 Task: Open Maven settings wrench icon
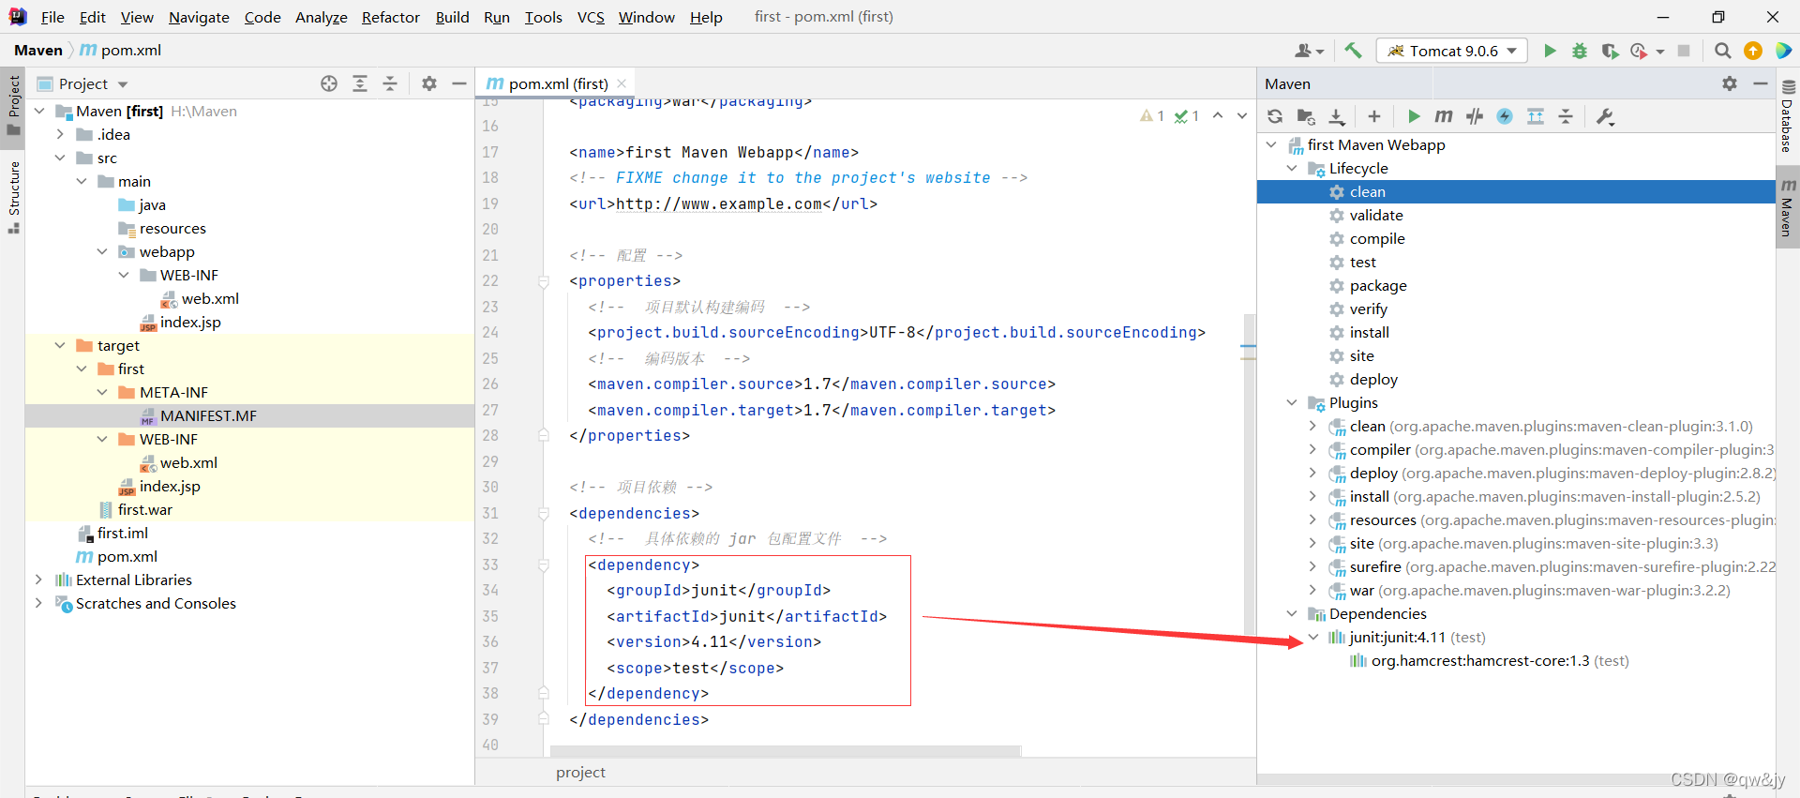(x=1605, y=116)
